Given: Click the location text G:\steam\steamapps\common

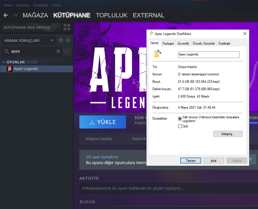Looking at the screenshot, I should [x=199, y=74].
